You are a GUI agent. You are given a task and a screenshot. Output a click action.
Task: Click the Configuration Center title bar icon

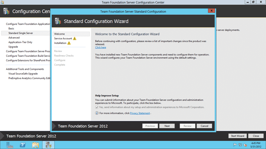[2, 2]
